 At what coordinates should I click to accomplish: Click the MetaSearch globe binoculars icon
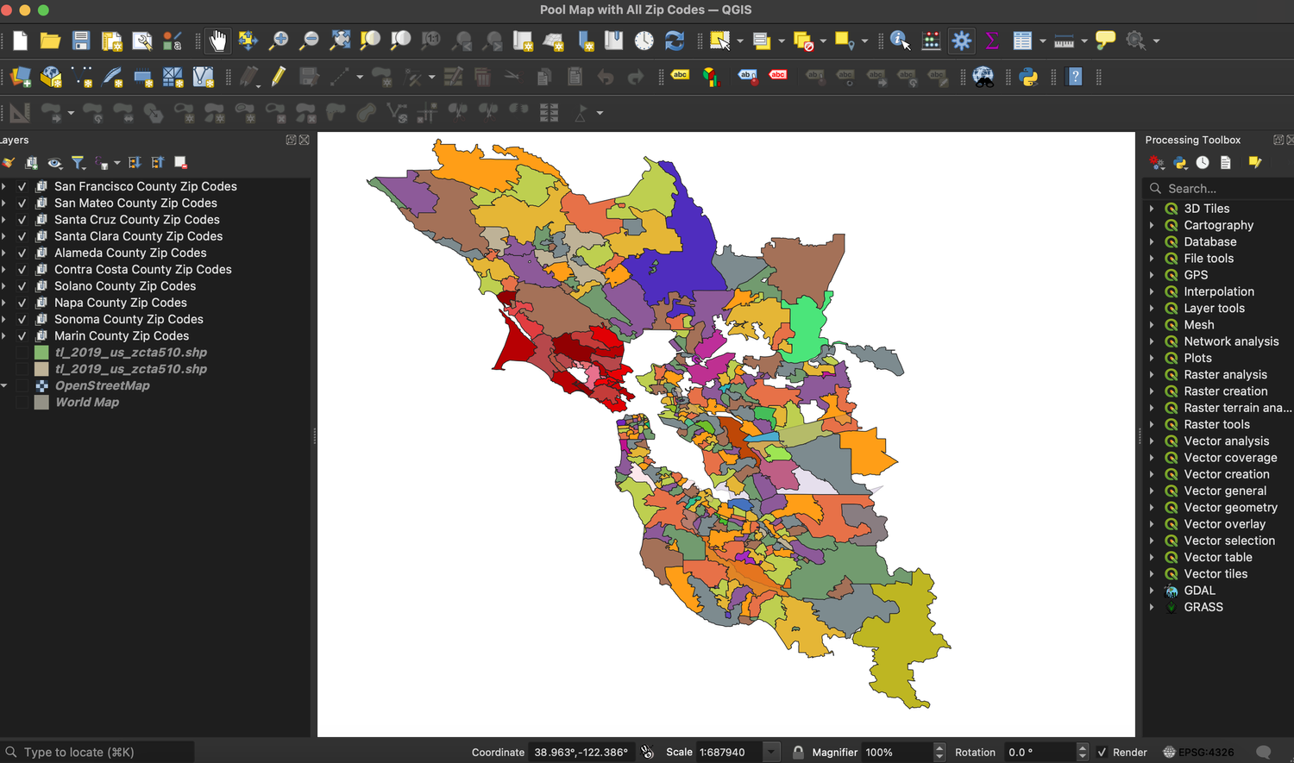coord(983,77)
